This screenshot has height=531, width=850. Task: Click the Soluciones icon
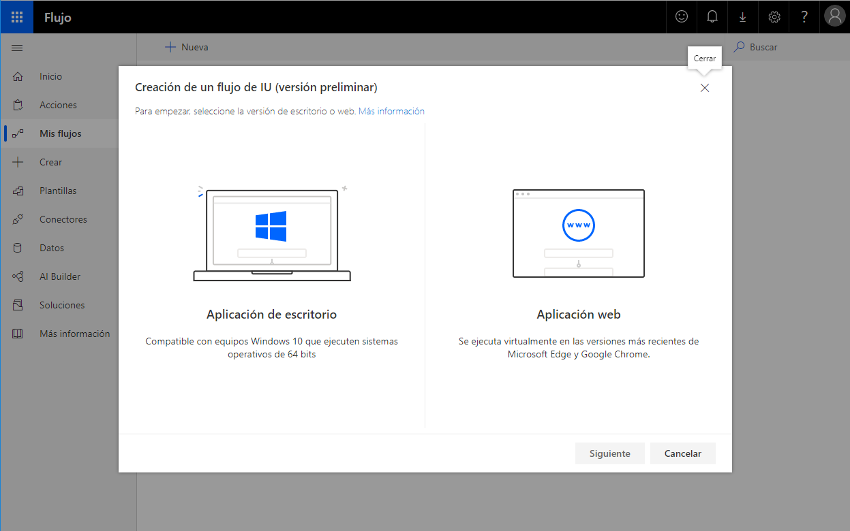point(18,306)
